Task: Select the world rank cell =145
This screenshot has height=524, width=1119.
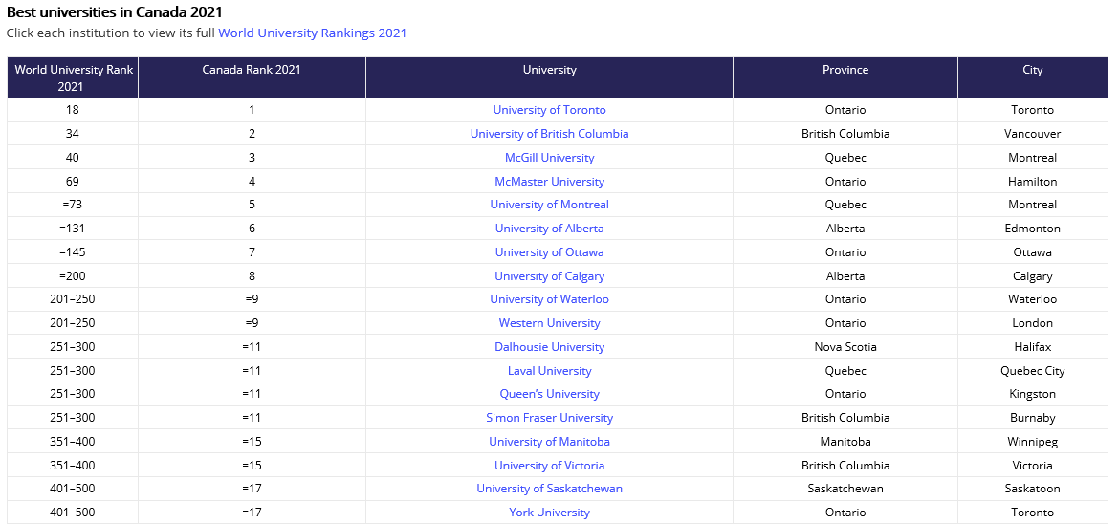Action: pyautogui.click(x=73, y=252)
